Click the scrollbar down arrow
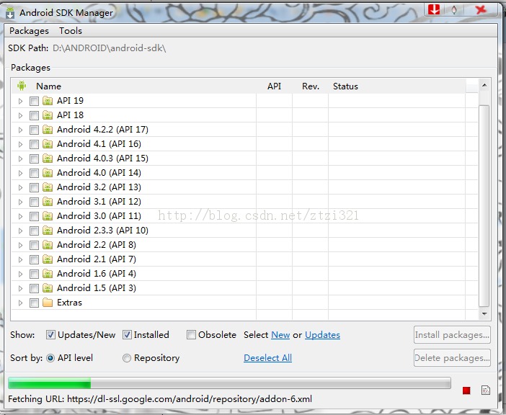This screenshot has width=506, height=415. [x=484, y=313]
